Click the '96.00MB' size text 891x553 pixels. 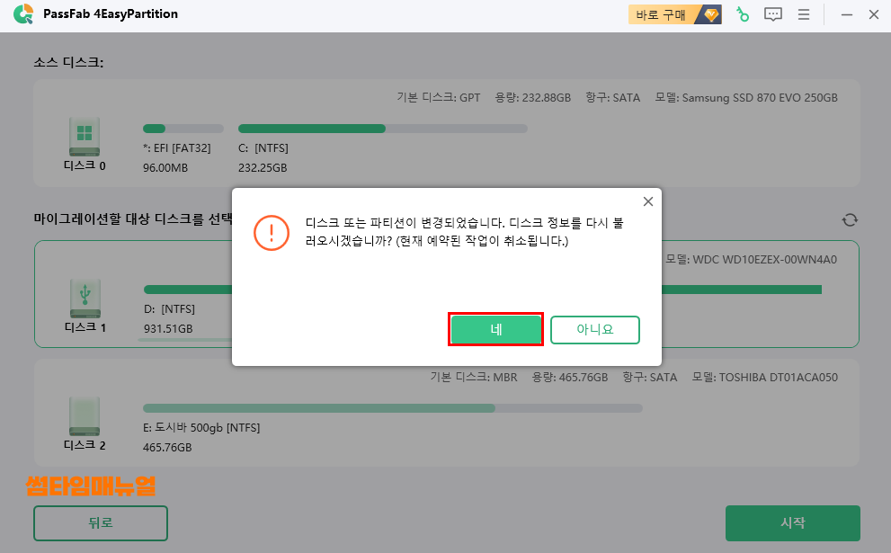click(165, 168)
